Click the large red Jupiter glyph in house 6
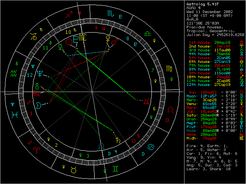 coord(146,102)
